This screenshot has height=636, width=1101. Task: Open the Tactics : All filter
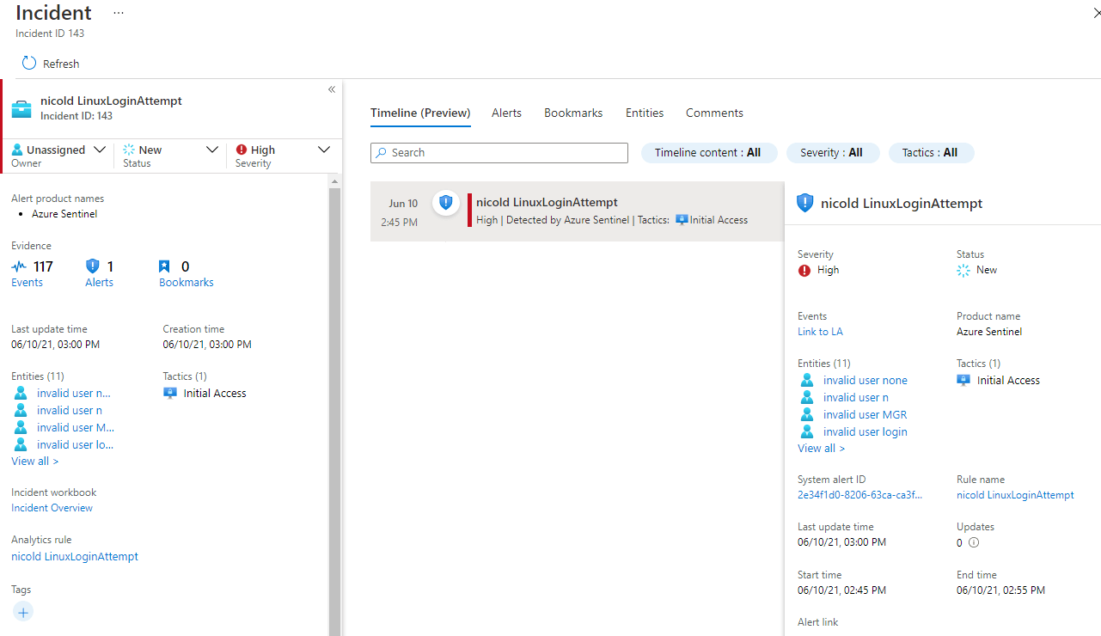pos(931,152)
